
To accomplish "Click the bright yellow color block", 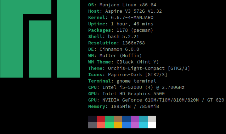I will (x=118, y=125).
